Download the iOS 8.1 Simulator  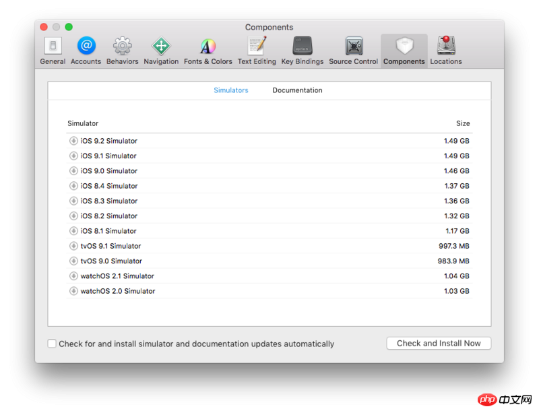tap(73, 230)
